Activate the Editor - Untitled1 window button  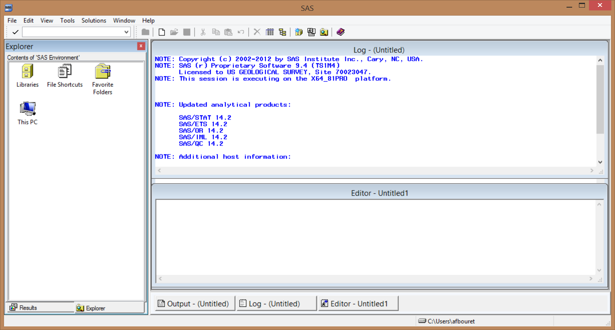click(358, 304)
